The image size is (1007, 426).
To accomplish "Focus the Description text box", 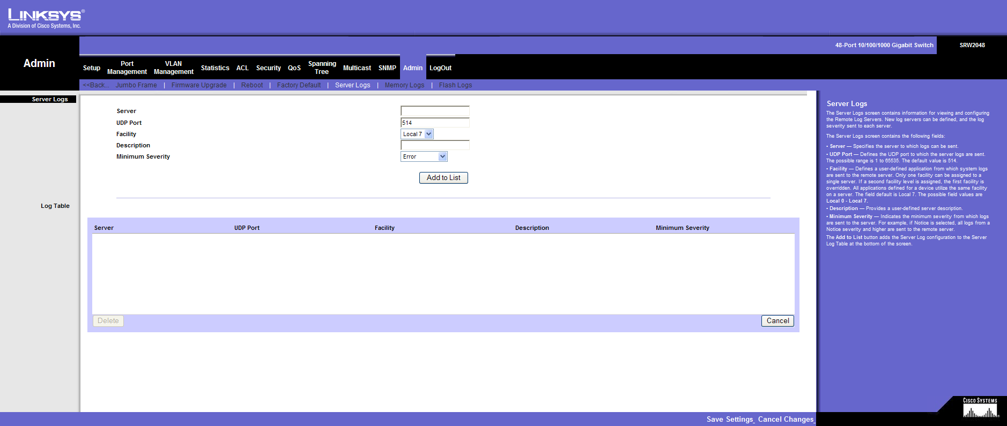I will click(x=435, y=145).
